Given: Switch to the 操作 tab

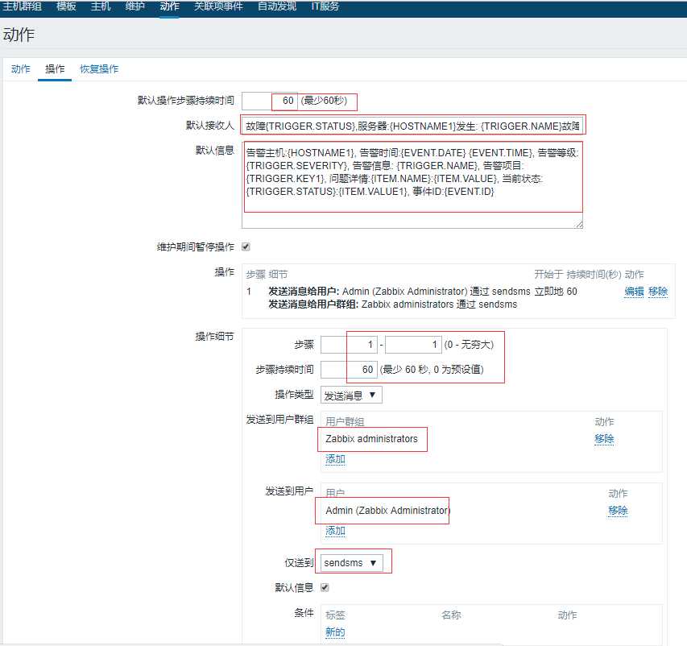Looking at the screenshot, I should pos(55,68).
